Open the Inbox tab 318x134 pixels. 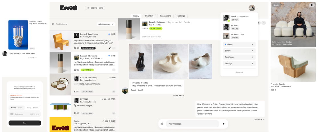(x=136, y=16)
